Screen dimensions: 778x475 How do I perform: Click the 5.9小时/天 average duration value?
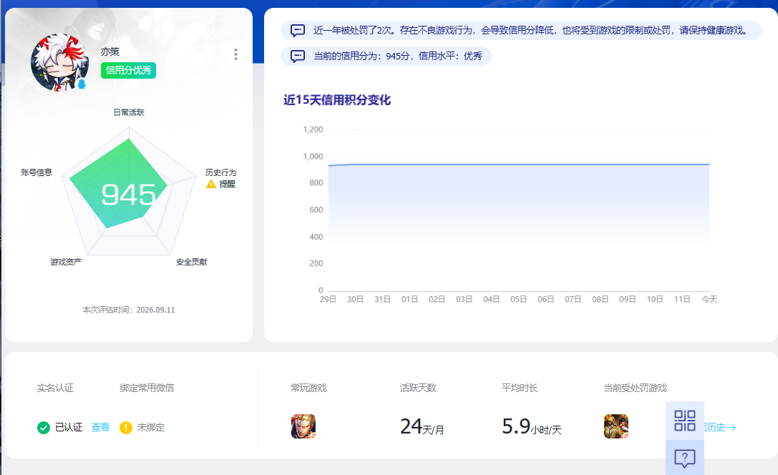click(531, 427)
